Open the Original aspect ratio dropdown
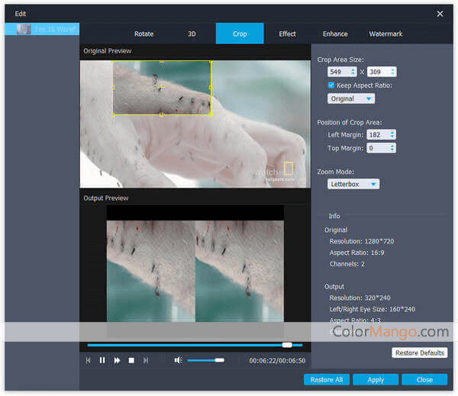The width and height of the screenshot is (458, 396). (x=351, y=98)
